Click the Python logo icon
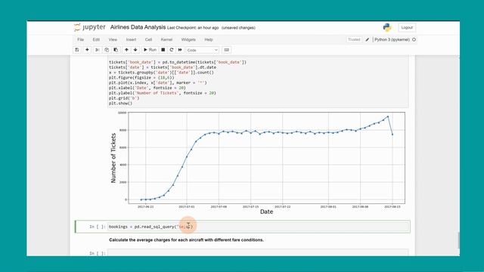This screenshot has height=272, width=484. tap(387, 27)
